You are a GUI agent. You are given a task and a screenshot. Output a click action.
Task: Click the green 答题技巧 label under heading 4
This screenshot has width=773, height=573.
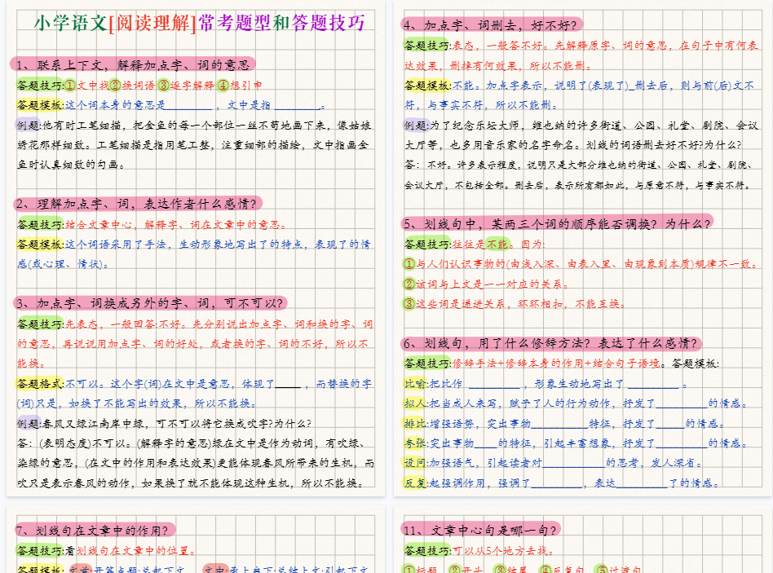427,45
